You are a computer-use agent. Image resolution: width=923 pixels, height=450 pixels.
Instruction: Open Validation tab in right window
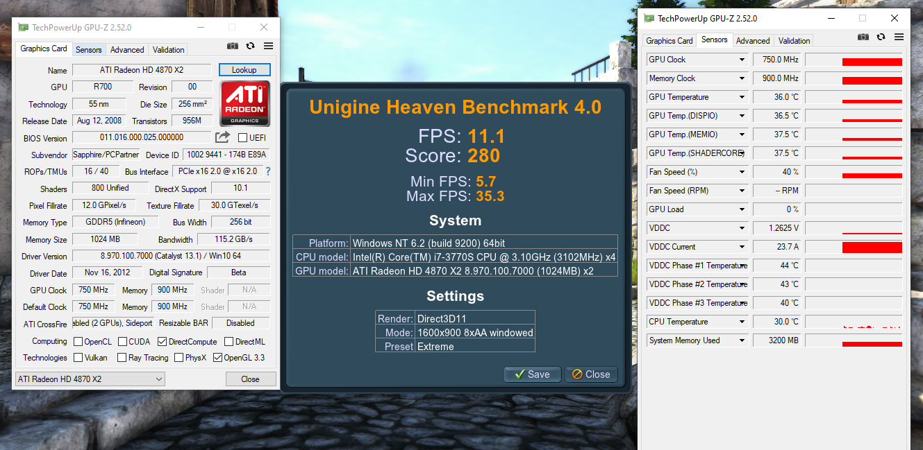pos(795,41)
